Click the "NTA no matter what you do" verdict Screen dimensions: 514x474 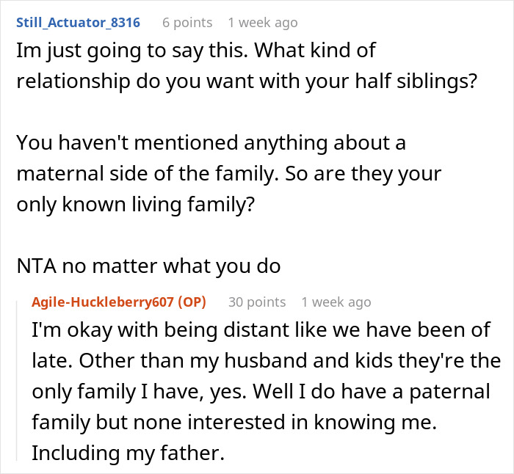(148, 266)
